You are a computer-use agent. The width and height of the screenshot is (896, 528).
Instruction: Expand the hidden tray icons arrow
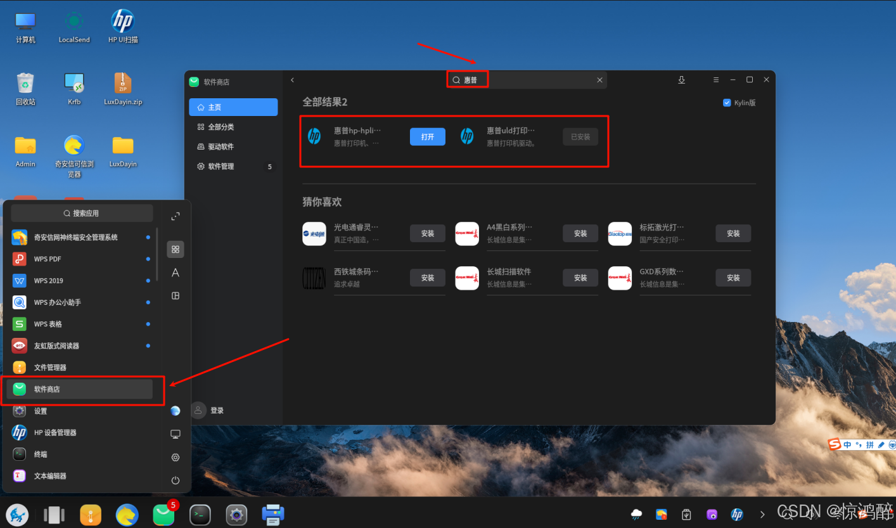pos(762,514)
